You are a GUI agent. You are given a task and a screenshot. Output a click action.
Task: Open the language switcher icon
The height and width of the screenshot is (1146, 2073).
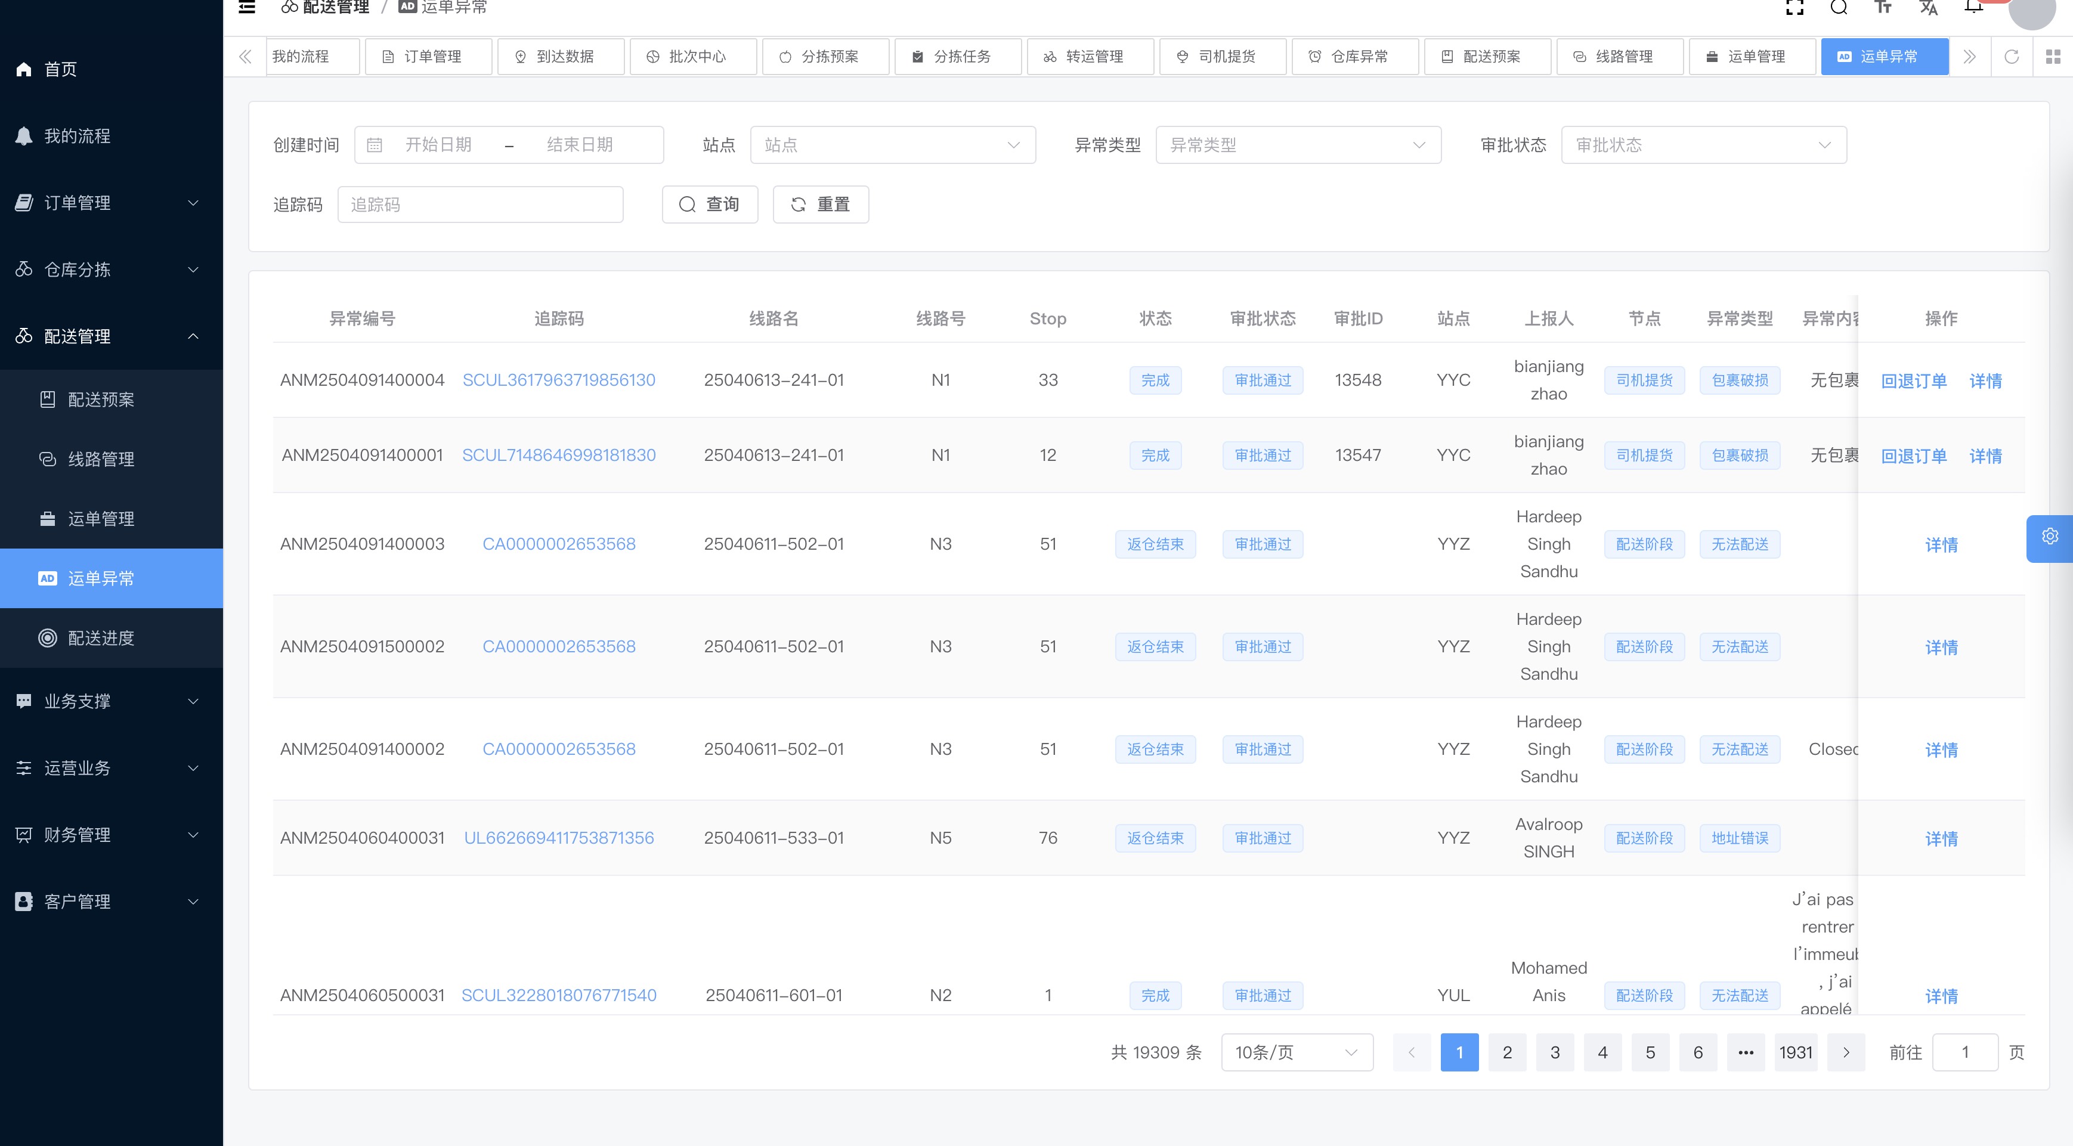[1928, 7]
